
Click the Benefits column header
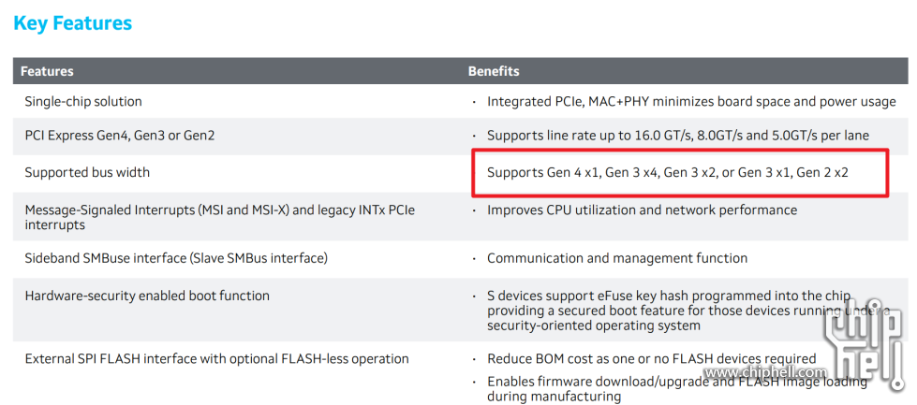(493, 71)
